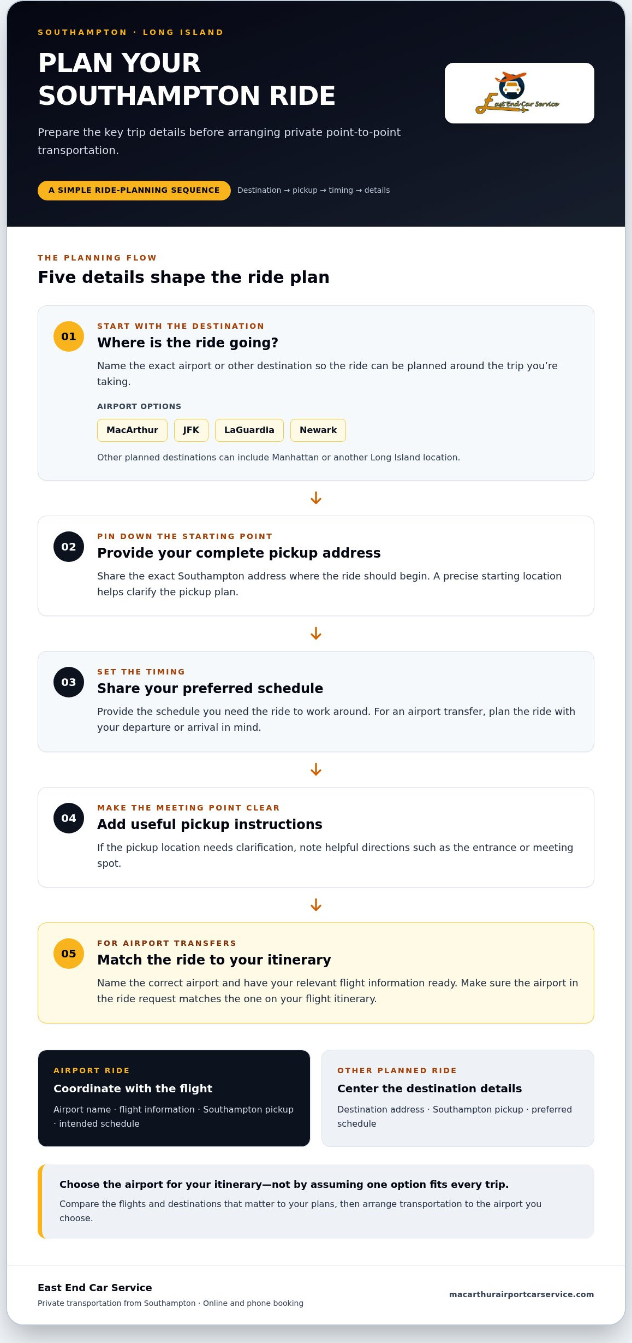
Task: Select the LaGuardia airport option
Action: click(249, 430)
